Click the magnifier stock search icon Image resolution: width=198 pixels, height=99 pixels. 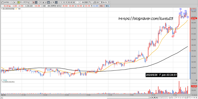pyautogui.click(x=12, y=2)
